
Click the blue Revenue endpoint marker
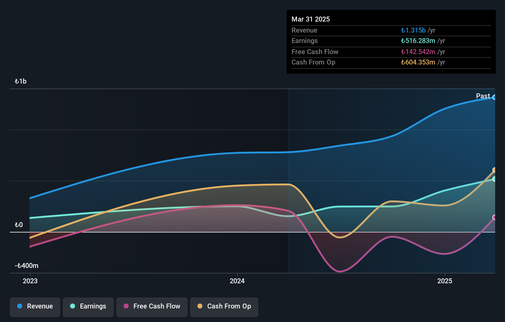(x=495, y=97)
